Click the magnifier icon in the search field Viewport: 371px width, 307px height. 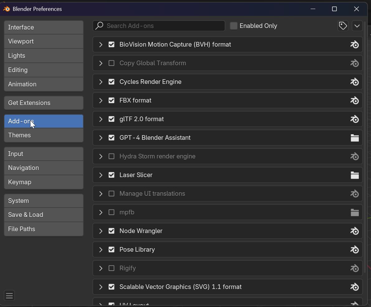tap(99, 26)
